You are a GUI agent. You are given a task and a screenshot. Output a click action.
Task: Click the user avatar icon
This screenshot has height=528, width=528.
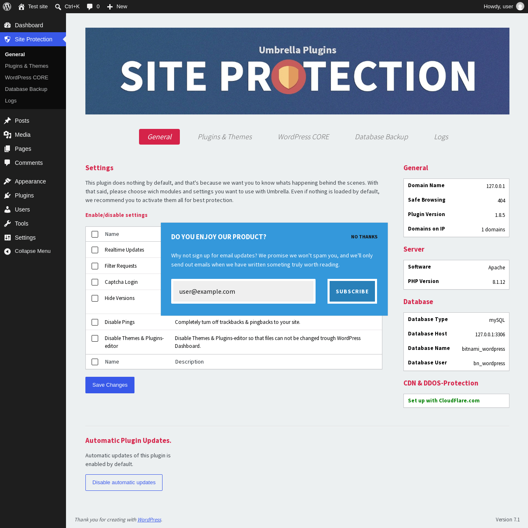[x=520, y=7]
